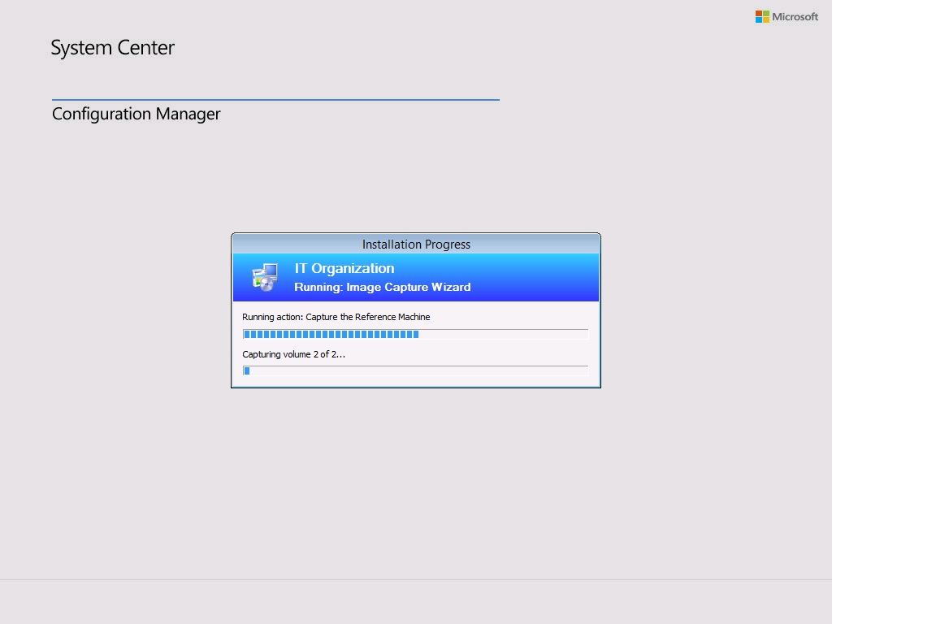Click the first block of the lower progress bar
The image size is (936, 624).
pos(247,371)
